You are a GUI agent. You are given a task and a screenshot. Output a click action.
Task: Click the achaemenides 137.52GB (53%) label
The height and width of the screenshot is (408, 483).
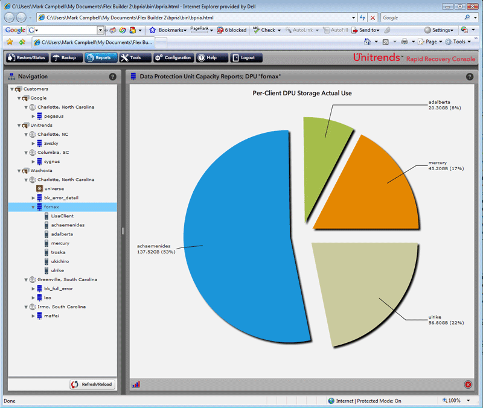point(156,249)
